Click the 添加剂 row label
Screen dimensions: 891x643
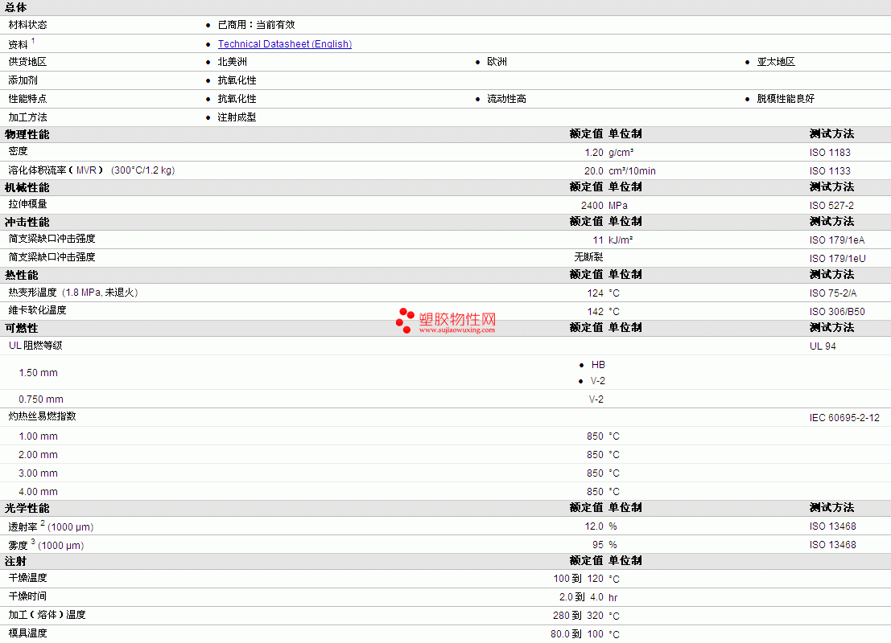point(23,80)
